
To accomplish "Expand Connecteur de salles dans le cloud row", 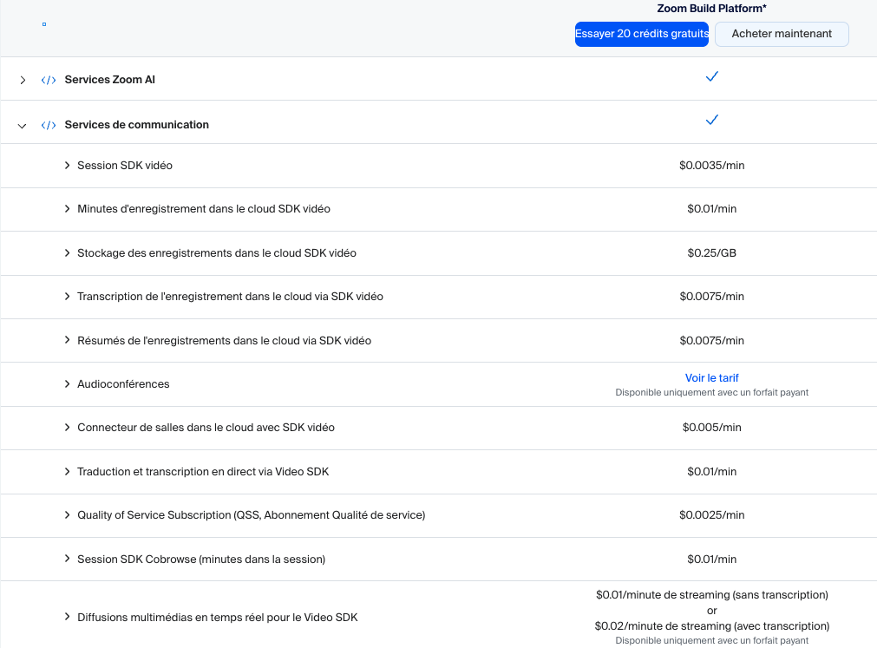I will [x=68, y=428].
